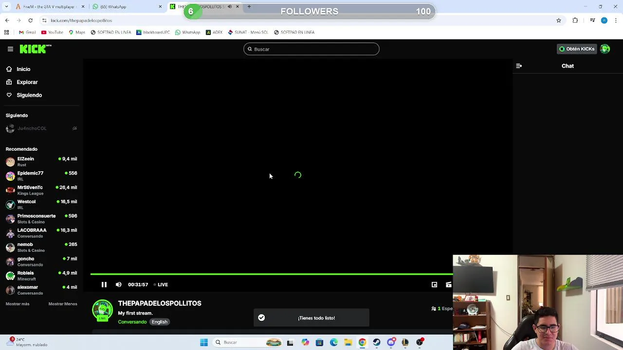The height and width of the screenshot is (350, 623).
Task: Open Steam from taskbar
Action: point(377,342)
